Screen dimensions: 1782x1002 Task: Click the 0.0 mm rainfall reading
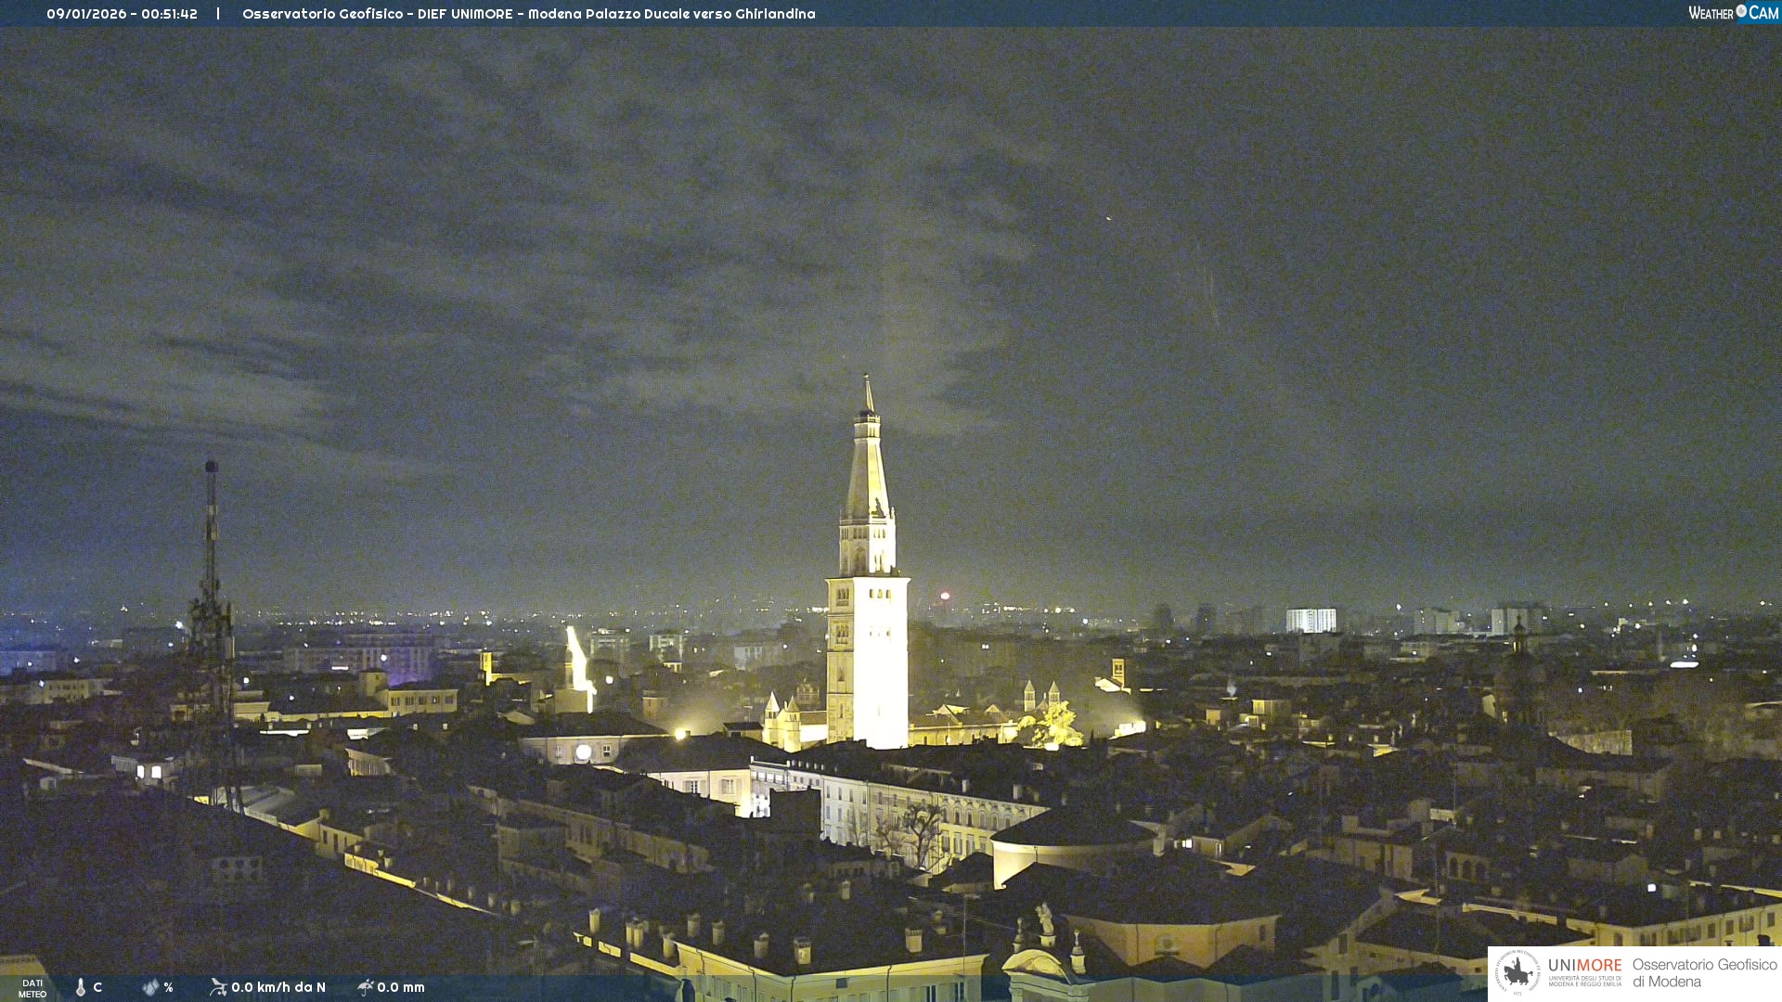pyautogui.click(x=401, y=987)
